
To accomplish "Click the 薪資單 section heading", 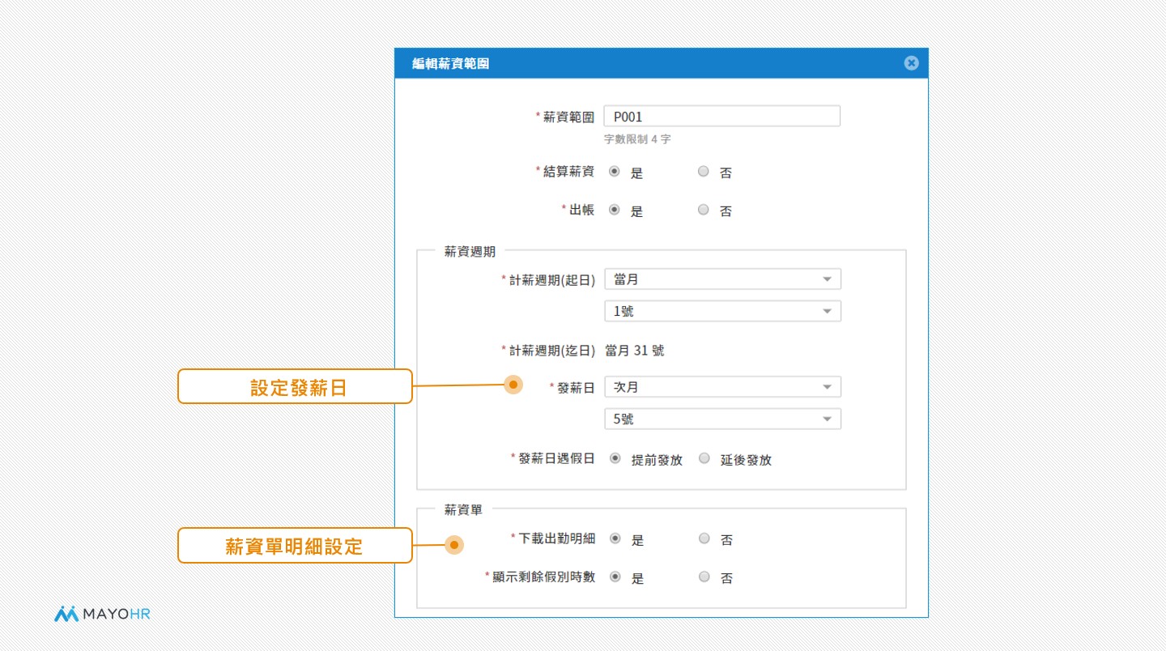I will (x=464, y=510).
